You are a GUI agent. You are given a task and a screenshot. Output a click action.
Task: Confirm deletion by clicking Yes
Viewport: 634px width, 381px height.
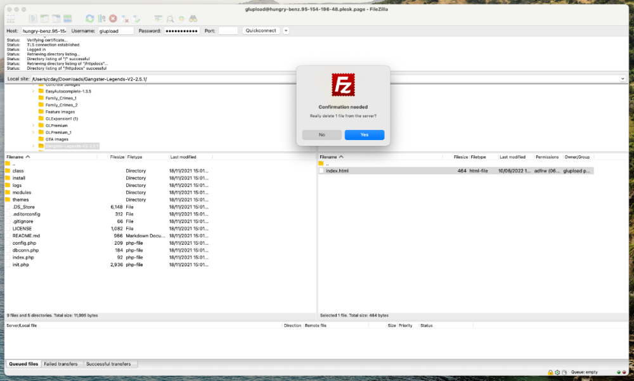click(365, 135)
